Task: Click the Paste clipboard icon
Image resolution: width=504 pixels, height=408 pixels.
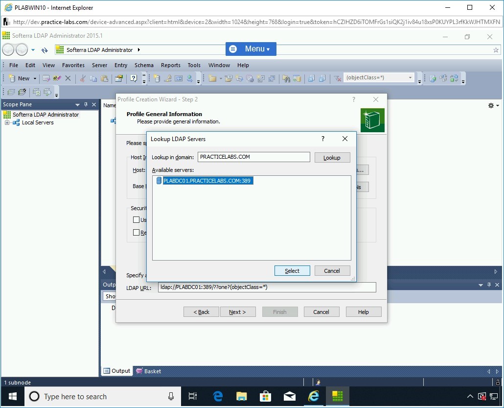Action: click(104, 78)
